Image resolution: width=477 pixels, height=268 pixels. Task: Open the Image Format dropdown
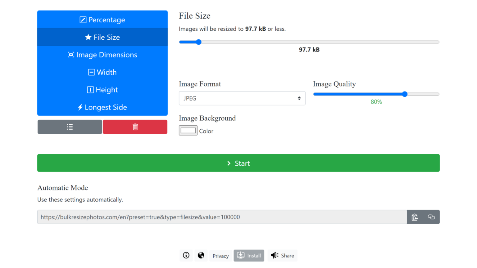pyautogui.click(x=242, y=98)
